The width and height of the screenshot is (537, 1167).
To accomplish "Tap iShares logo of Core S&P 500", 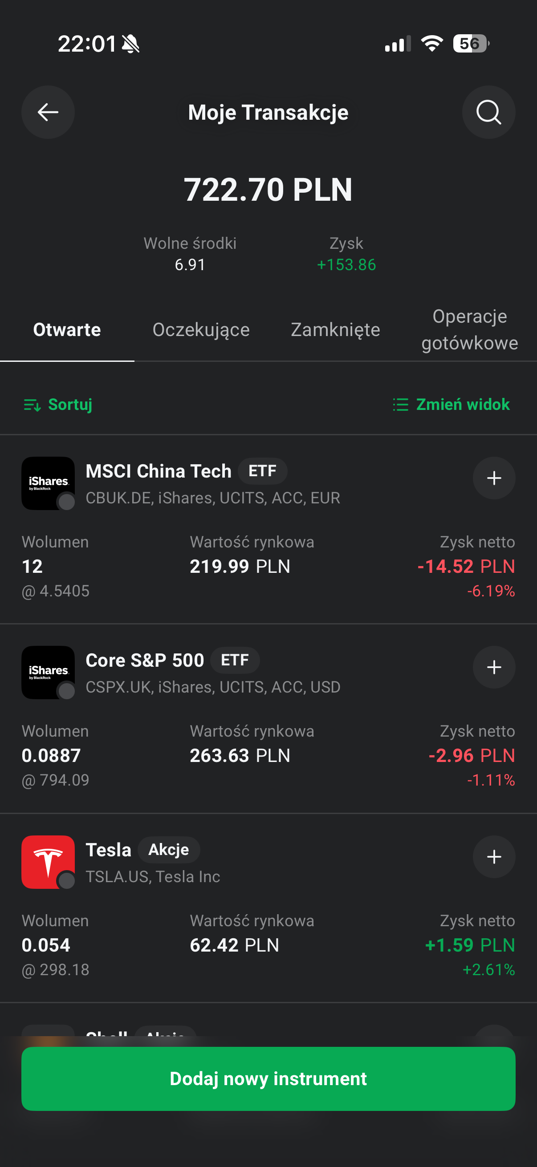I will tap(48, 672).
